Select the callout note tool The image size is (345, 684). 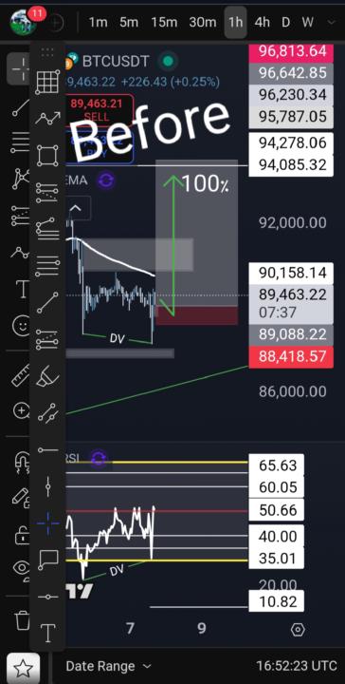pos(47,560)
